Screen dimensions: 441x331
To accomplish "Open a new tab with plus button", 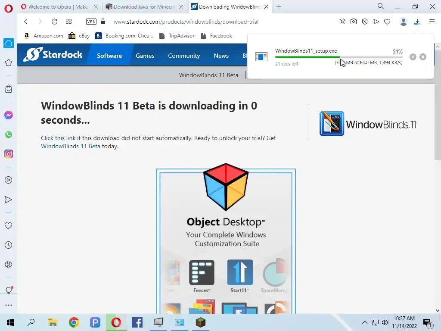I will 279,6.
